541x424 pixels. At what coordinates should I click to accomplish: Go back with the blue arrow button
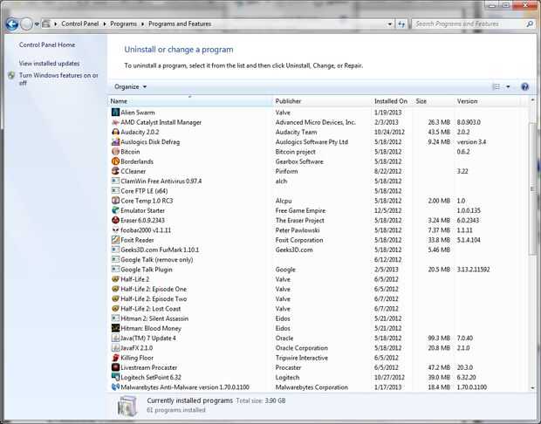click(x=11, y=24)
